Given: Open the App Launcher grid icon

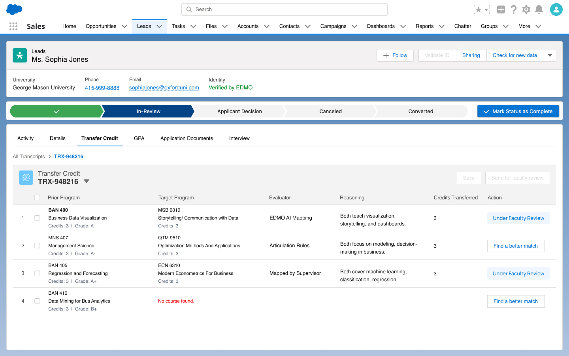Looking at the screenshot, I should coord(13,26).
